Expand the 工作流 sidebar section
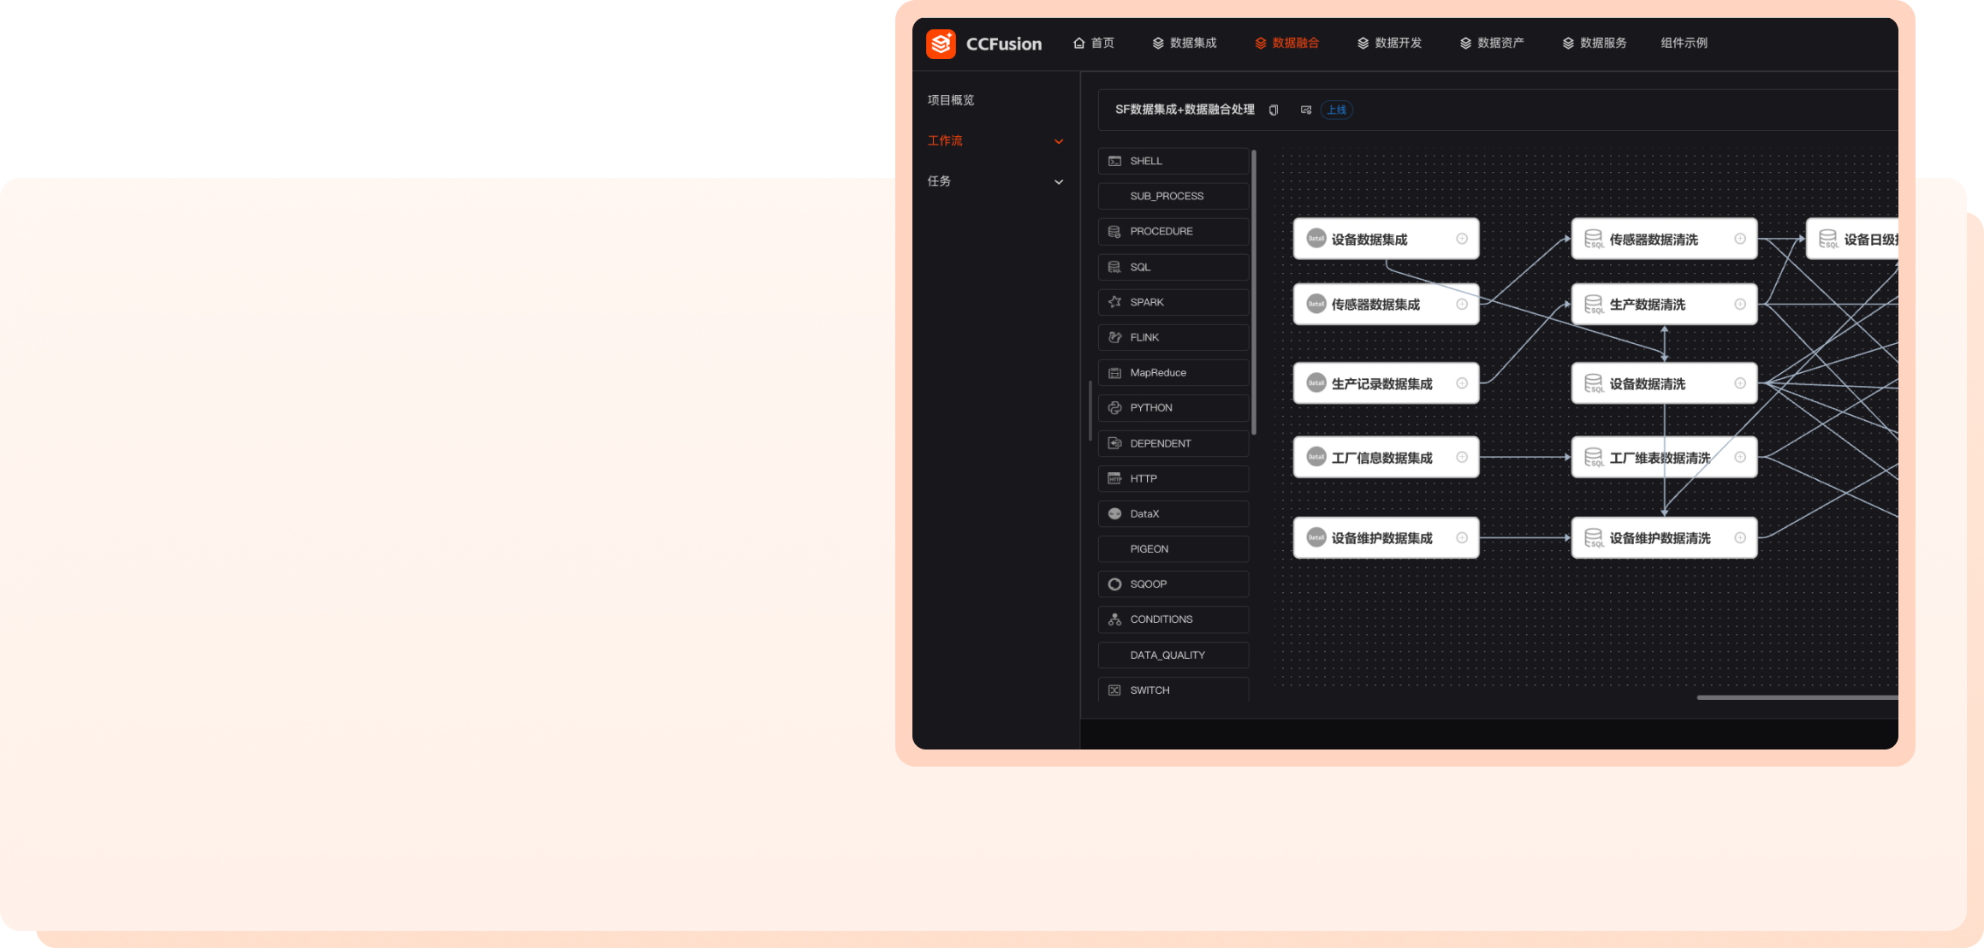Image resolution: width=1984 pixels, height=948 pixels. click(1059, 141)
